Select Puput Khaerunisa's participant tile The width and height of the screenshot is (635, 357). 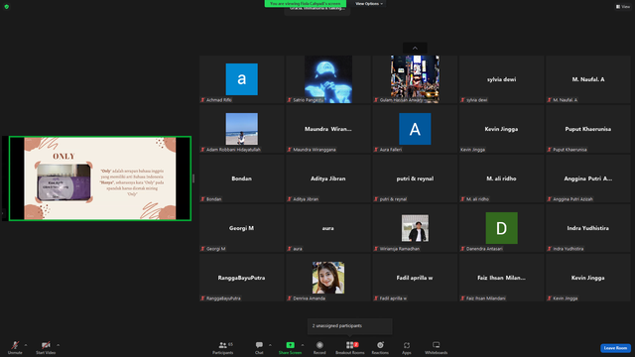[588, 129]
